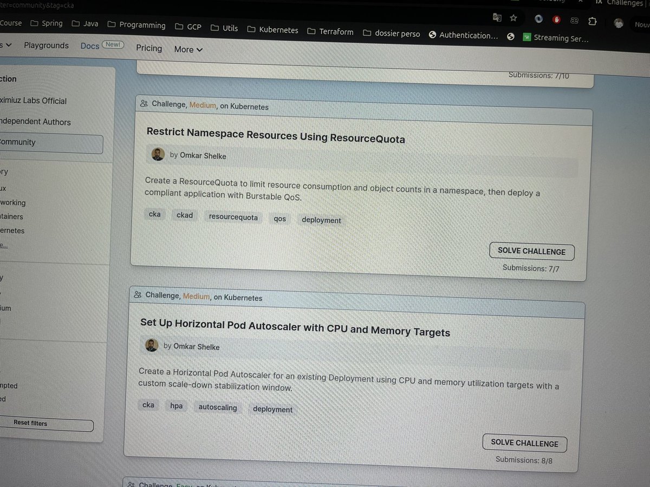Click the Medium difficulty label on ResourceQuota card
This screenshot has height=487, width=650.
point(203,106)
